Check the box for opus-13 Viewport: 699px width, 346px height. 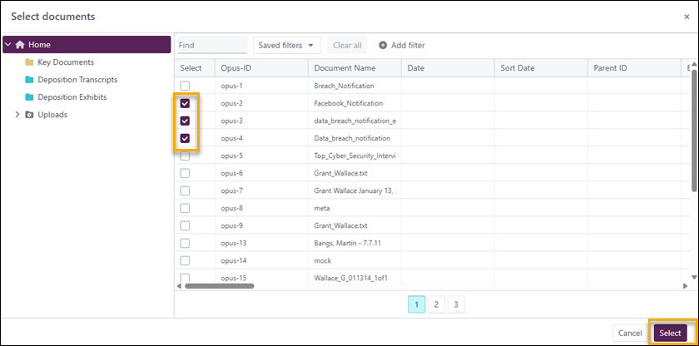[185, 243]
